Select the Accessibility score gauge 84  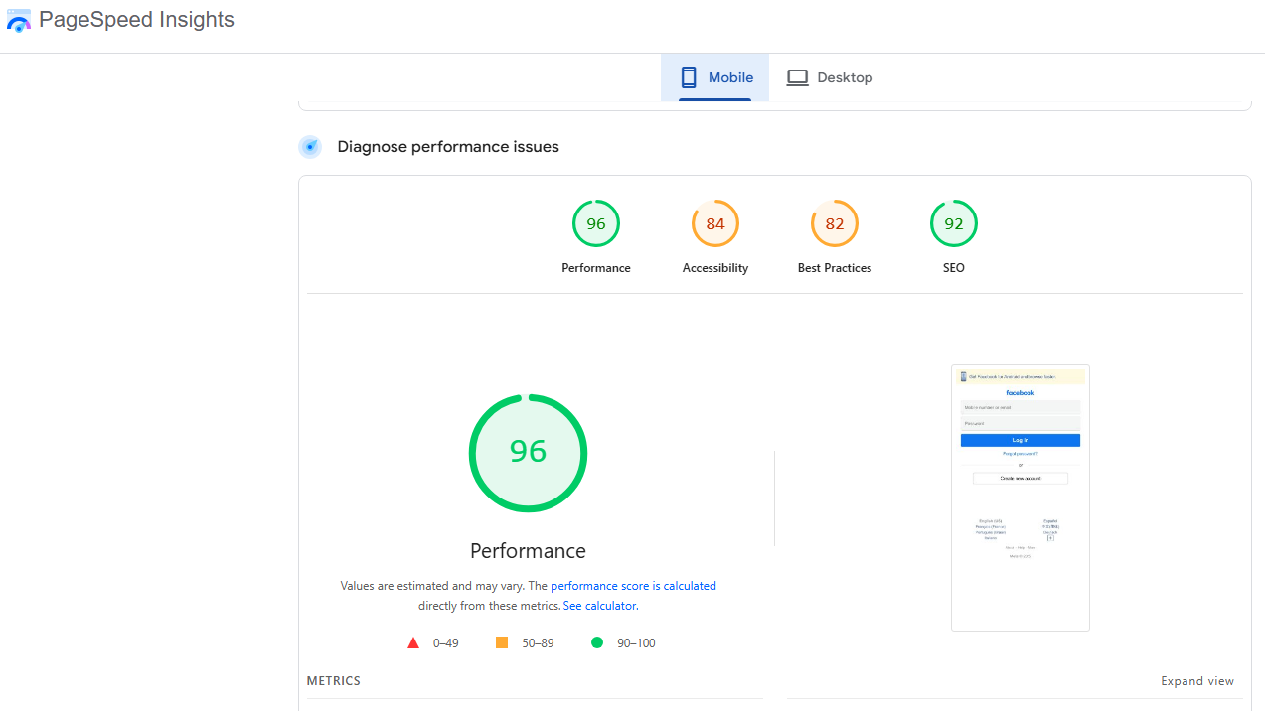pos(715,223)
